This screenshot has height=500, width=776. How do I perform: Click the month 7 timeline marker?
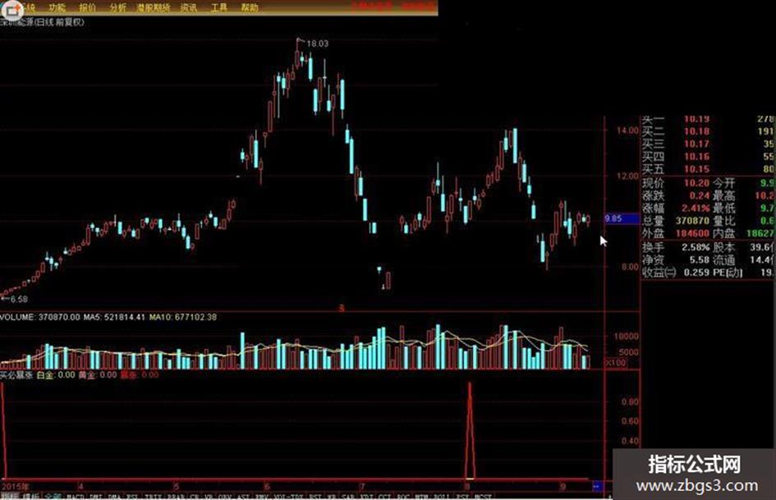[x=362, y=487]
